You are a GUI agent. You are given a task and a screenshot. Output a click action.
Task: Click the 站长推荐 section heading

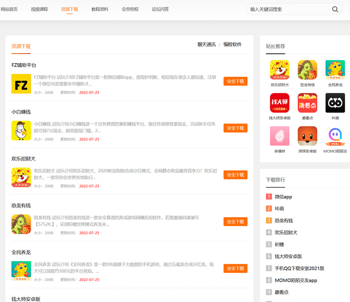click(x=276, y=46)
